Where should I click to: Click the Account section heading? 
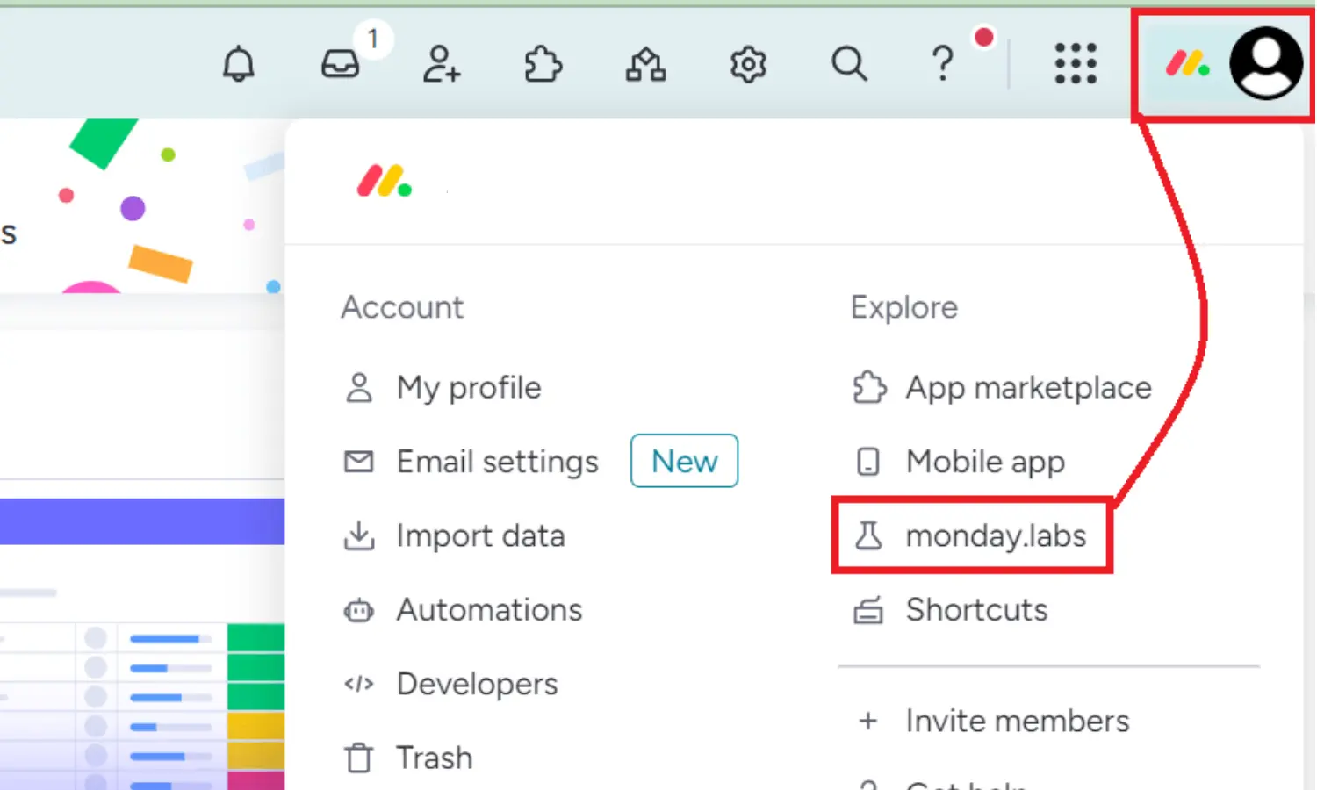[x=402, y=307]
